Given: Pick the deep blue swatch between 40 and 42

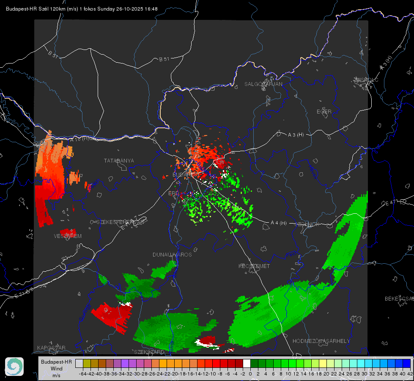Looking at the screenshot, I should (406, 364).
